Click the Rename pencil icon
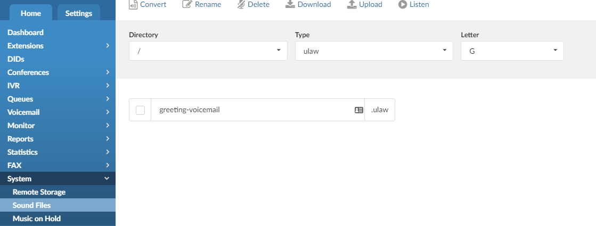Image resolution: width=596 pixels, height=226 pixels. [x=187, y=5]
